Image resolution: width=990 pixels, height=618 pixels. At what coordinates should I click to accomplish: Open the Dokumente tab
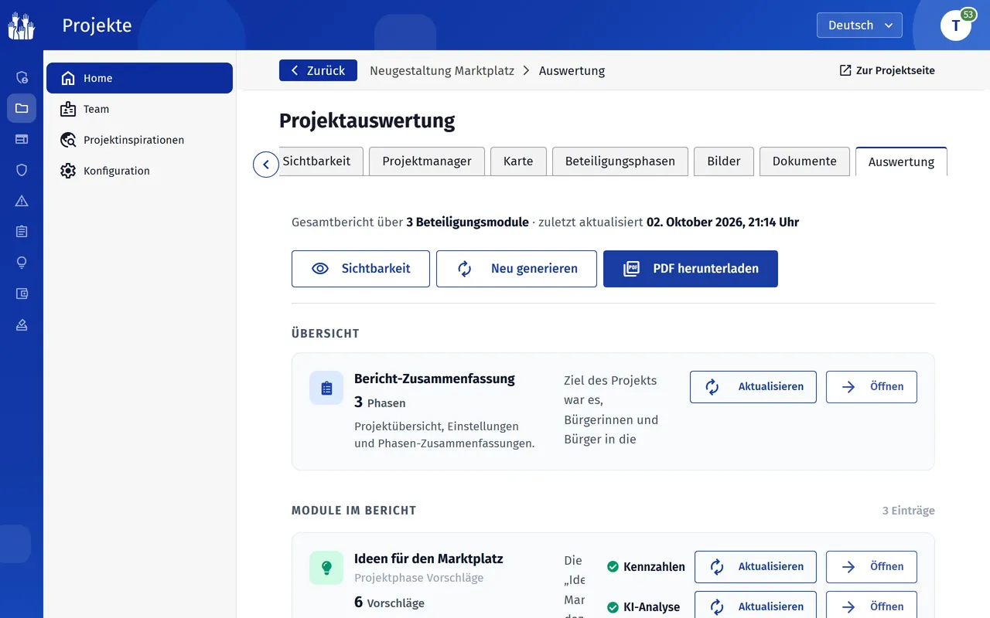[x=804, y=161]
